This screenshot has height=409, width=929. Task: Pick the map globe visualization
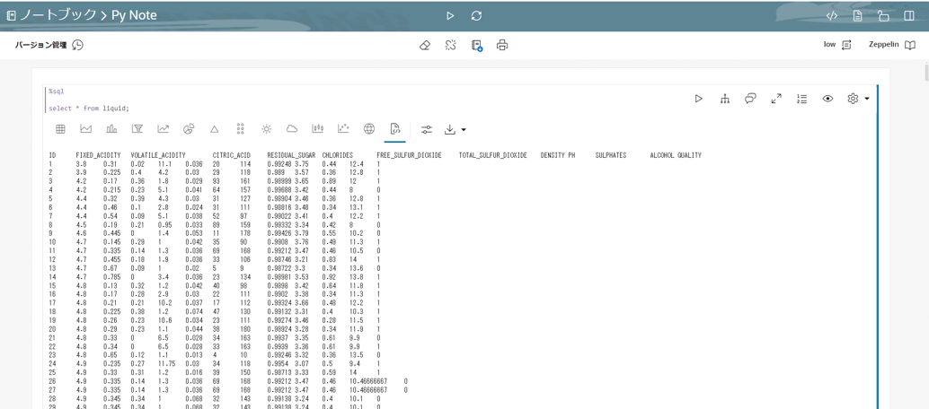(369, 129)
